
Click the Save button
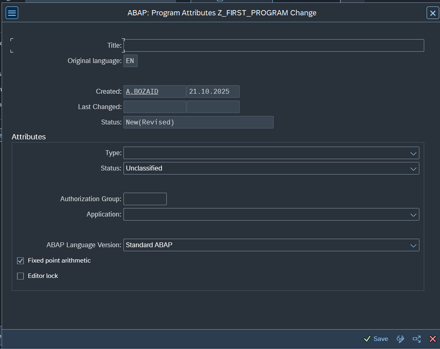coord(376,339)
